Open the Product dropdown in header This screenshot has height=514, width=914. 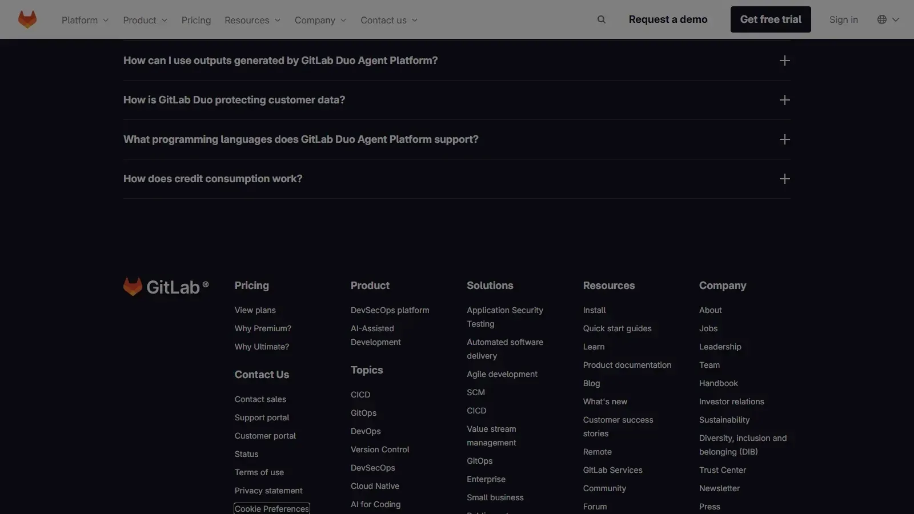(x=145, y=20)
